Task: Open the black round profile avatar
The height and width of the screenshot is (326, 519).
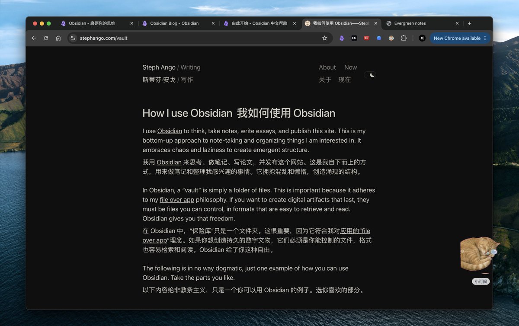Action: coord(422,38)
